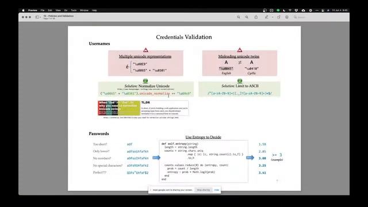This screenshot has height=207, width=368.
Task: Click the 'Cyrillic' label under \u0410
Action: (x=252, y=73)
